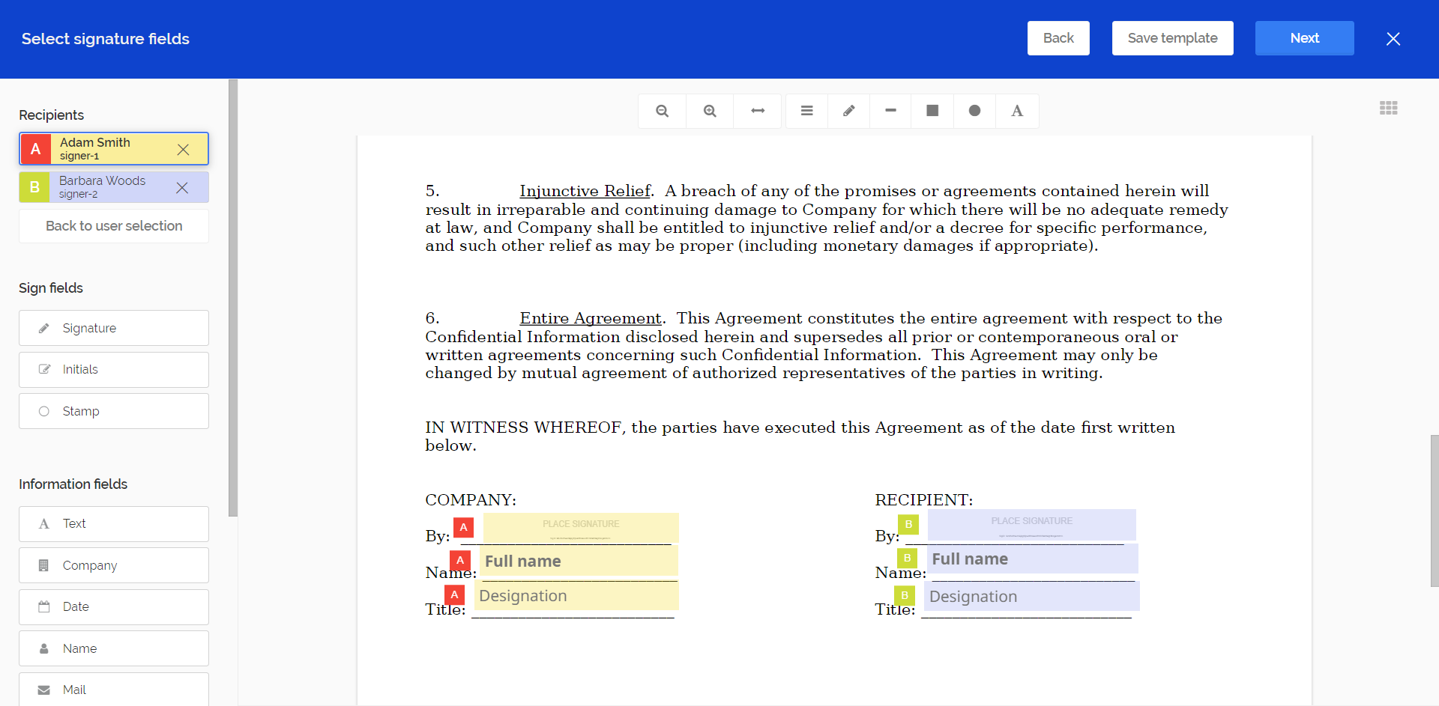Viewport: 1439px width, 706px height.
Task: Click Save template button
Action: [x=1172, y=38]
